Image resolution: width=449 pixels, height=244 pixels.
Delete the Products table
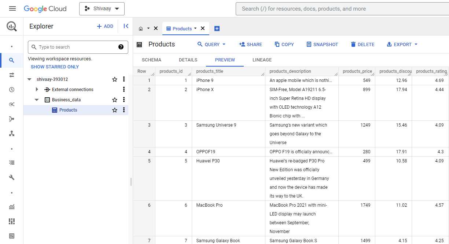point(362,44)
